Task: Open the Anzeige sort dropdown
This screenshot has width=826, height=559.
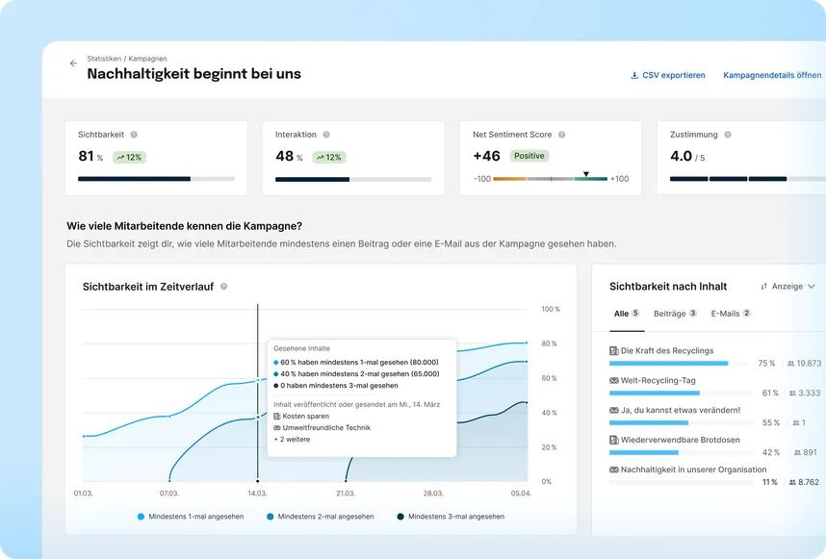Action: pyautogui.click(x=788, y=287)
